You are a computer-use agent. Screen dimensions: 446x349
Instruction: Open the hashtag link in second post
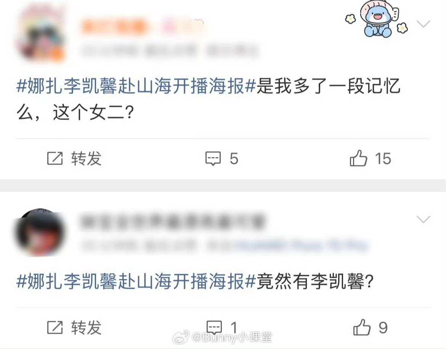tap(136, 281)
